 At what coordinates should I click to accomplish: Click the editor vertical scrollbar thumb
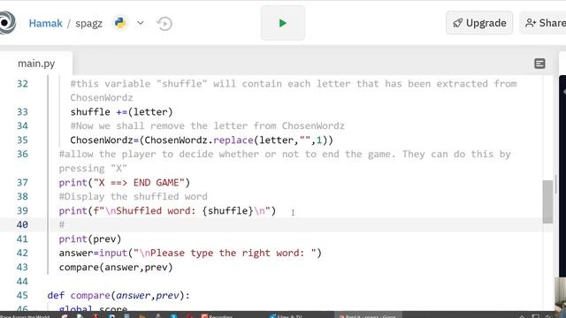click(547, 201)
